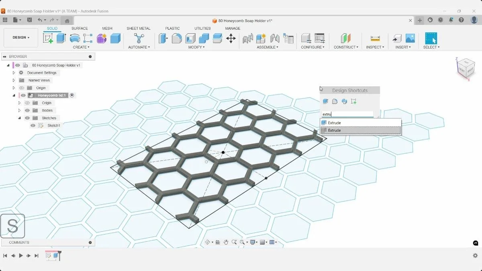Toggle the activate radio button on Honeycomb lid:1
Viewport: 482px width, 271px height.
coord(72,96)
